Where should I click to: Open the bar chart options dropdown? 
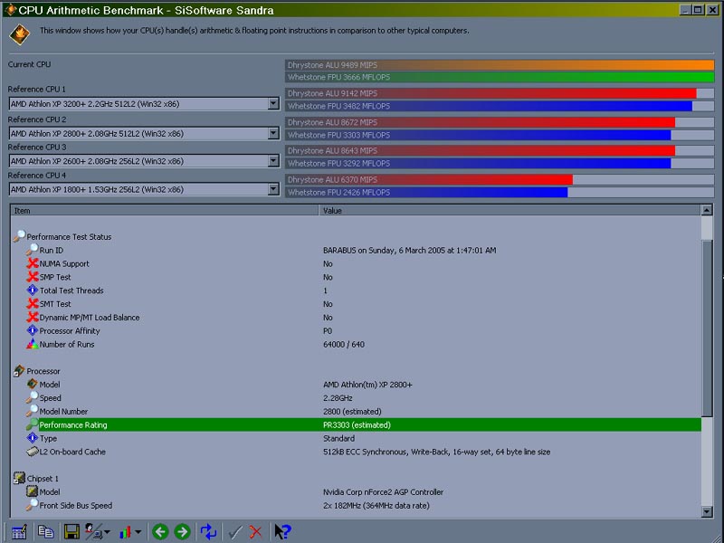click(138, 532)
